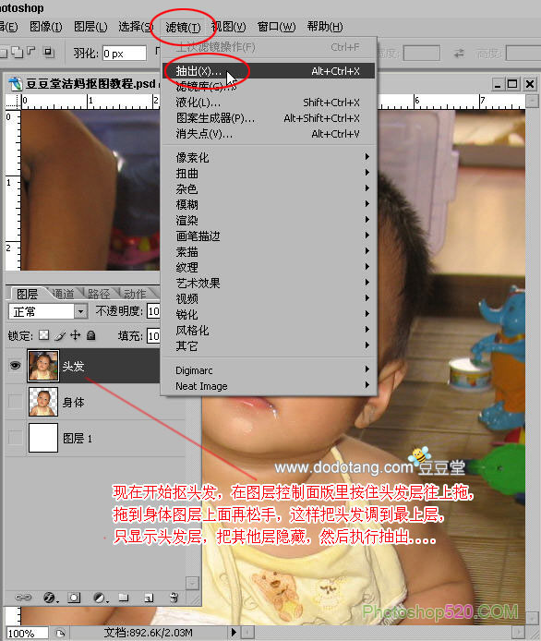Screen dimensions: 541x641
Task: Select the 头发 layer thumbnail
Action: click(x=43, y=366)
